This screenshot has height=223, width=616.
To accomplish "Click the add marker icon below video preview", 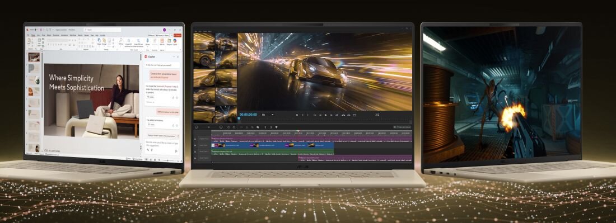I will click(x=297, y=115).
